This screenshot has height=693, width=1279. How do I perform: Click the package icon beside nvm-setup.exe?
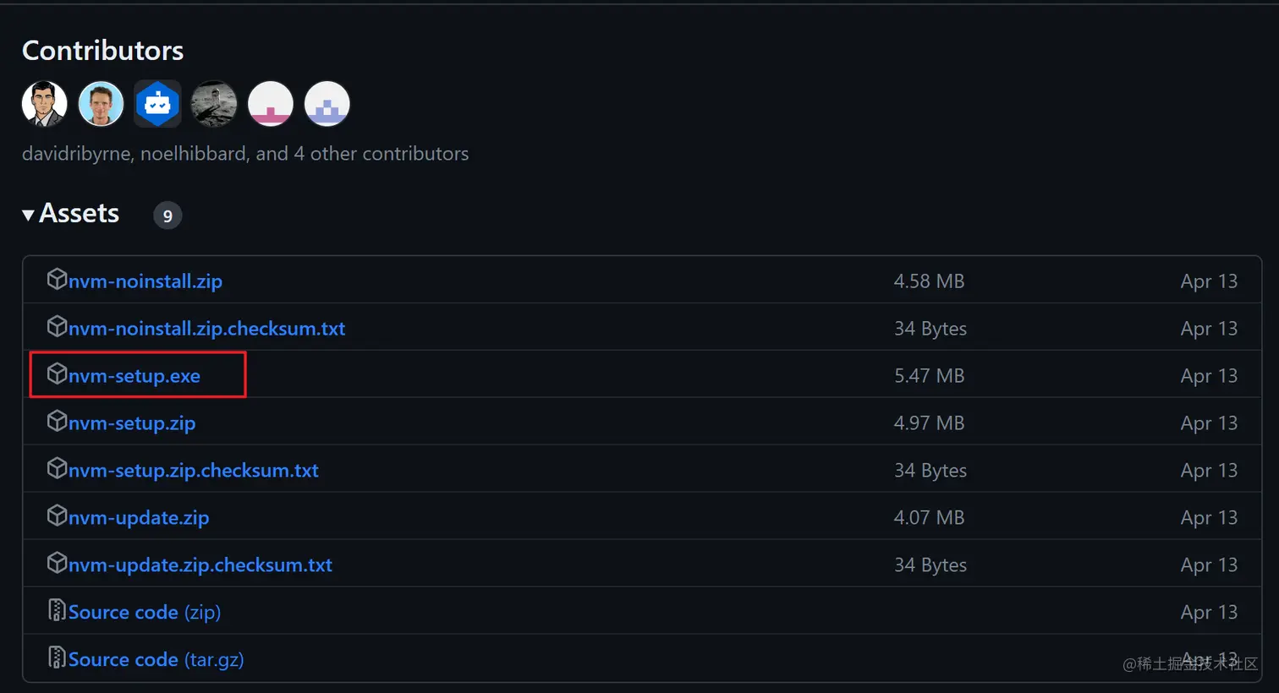pyautogui.click(x=57, y=374)
